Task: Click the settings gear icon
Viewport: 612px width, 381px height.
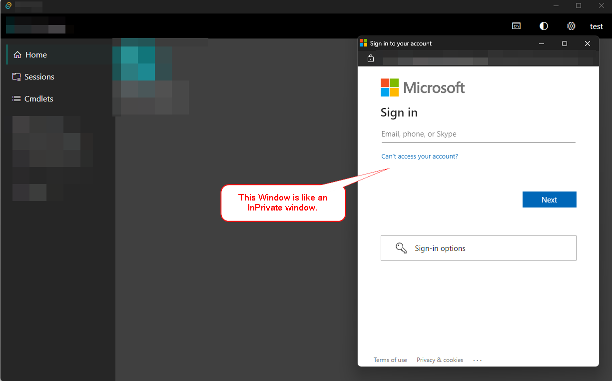Action: (571, 25)
